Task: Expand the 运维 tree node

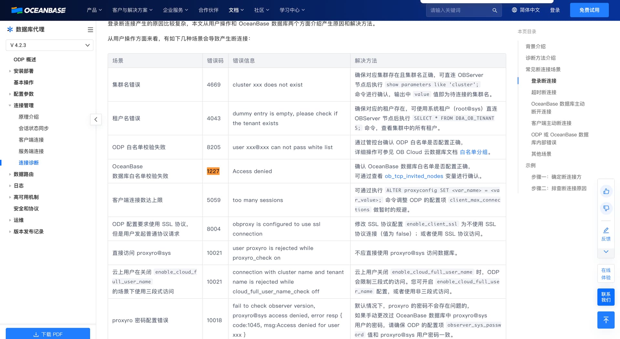Action: tap(10, 220)
